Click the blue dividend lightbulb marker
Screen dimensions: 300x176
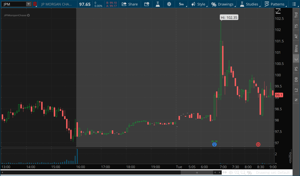pyautogui.click(x=214, y=144)
